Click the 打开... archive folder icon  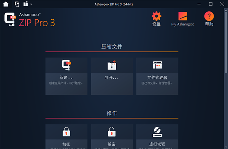(x=112, y=65)
